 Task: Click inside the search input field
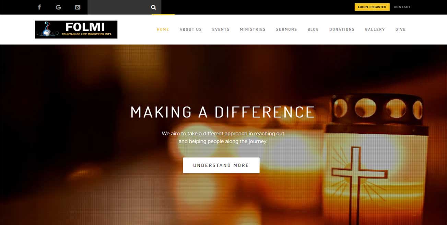(118, 7)
